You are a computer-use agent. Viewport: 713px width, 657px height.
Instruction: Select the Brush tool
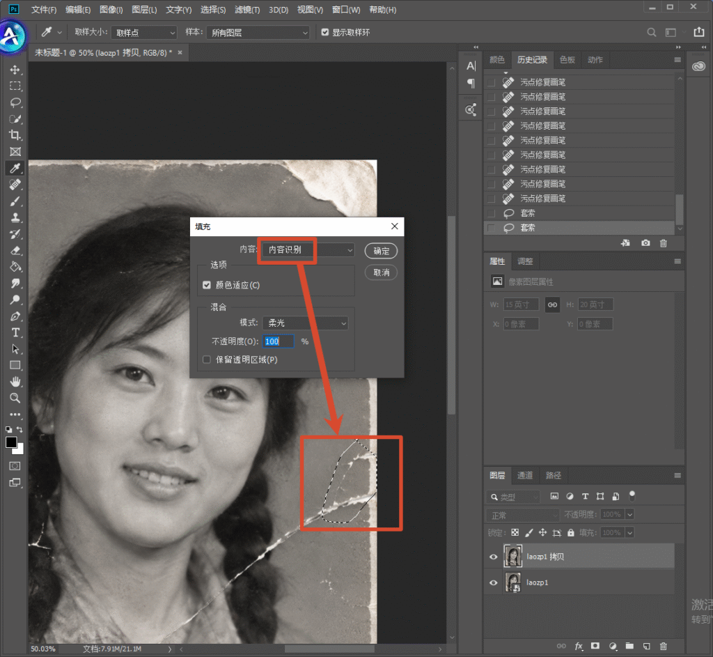pos(15,201)
